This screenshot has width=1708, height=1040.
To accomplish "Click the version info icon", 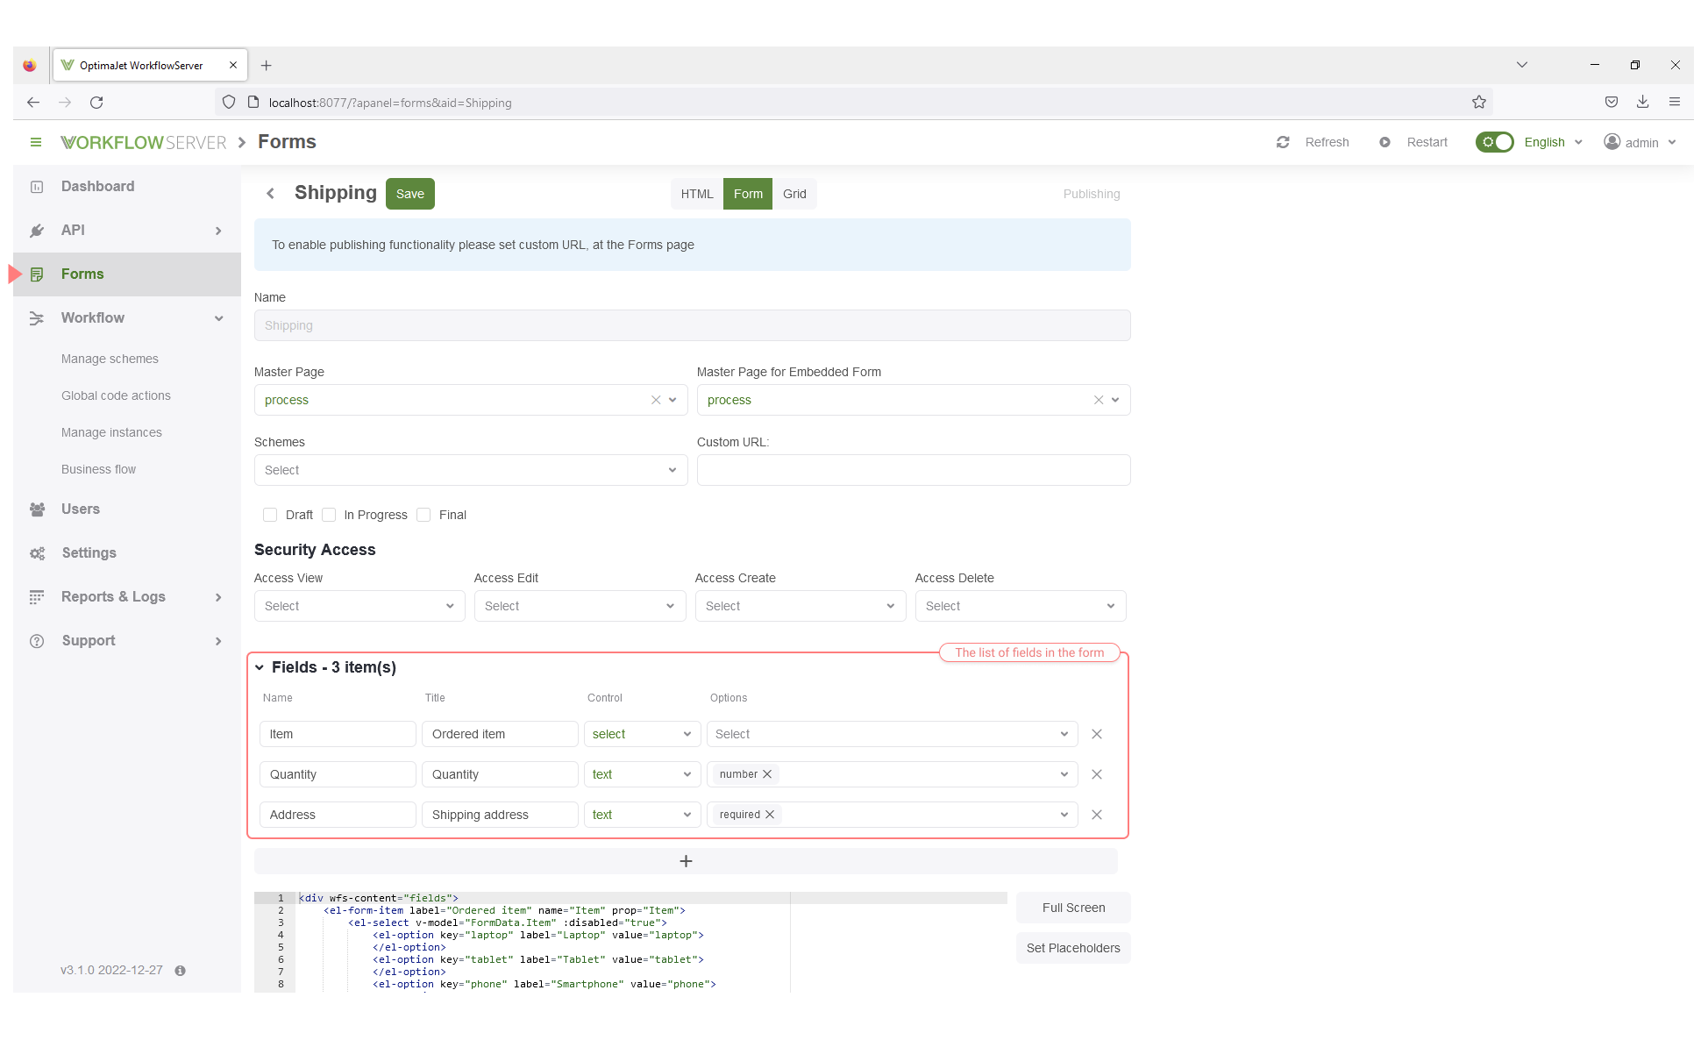I will (180, 971).
